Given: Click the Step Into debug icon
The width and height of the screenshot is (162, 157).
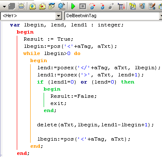Looking at the screenshot, I should [102, 6].
